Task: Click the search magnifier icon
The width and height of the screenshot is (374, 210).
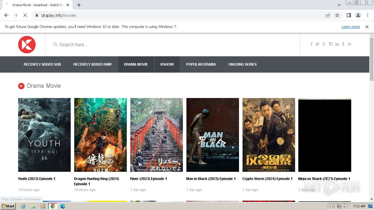Action: (55, 45)
